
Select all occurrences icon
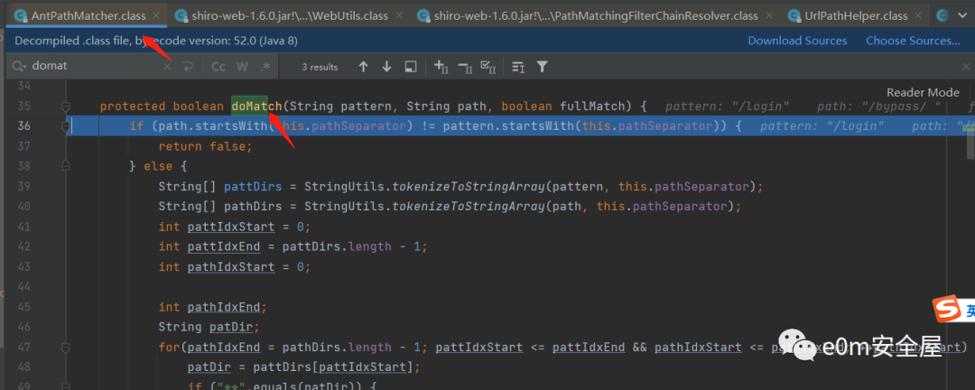[488, 67]
